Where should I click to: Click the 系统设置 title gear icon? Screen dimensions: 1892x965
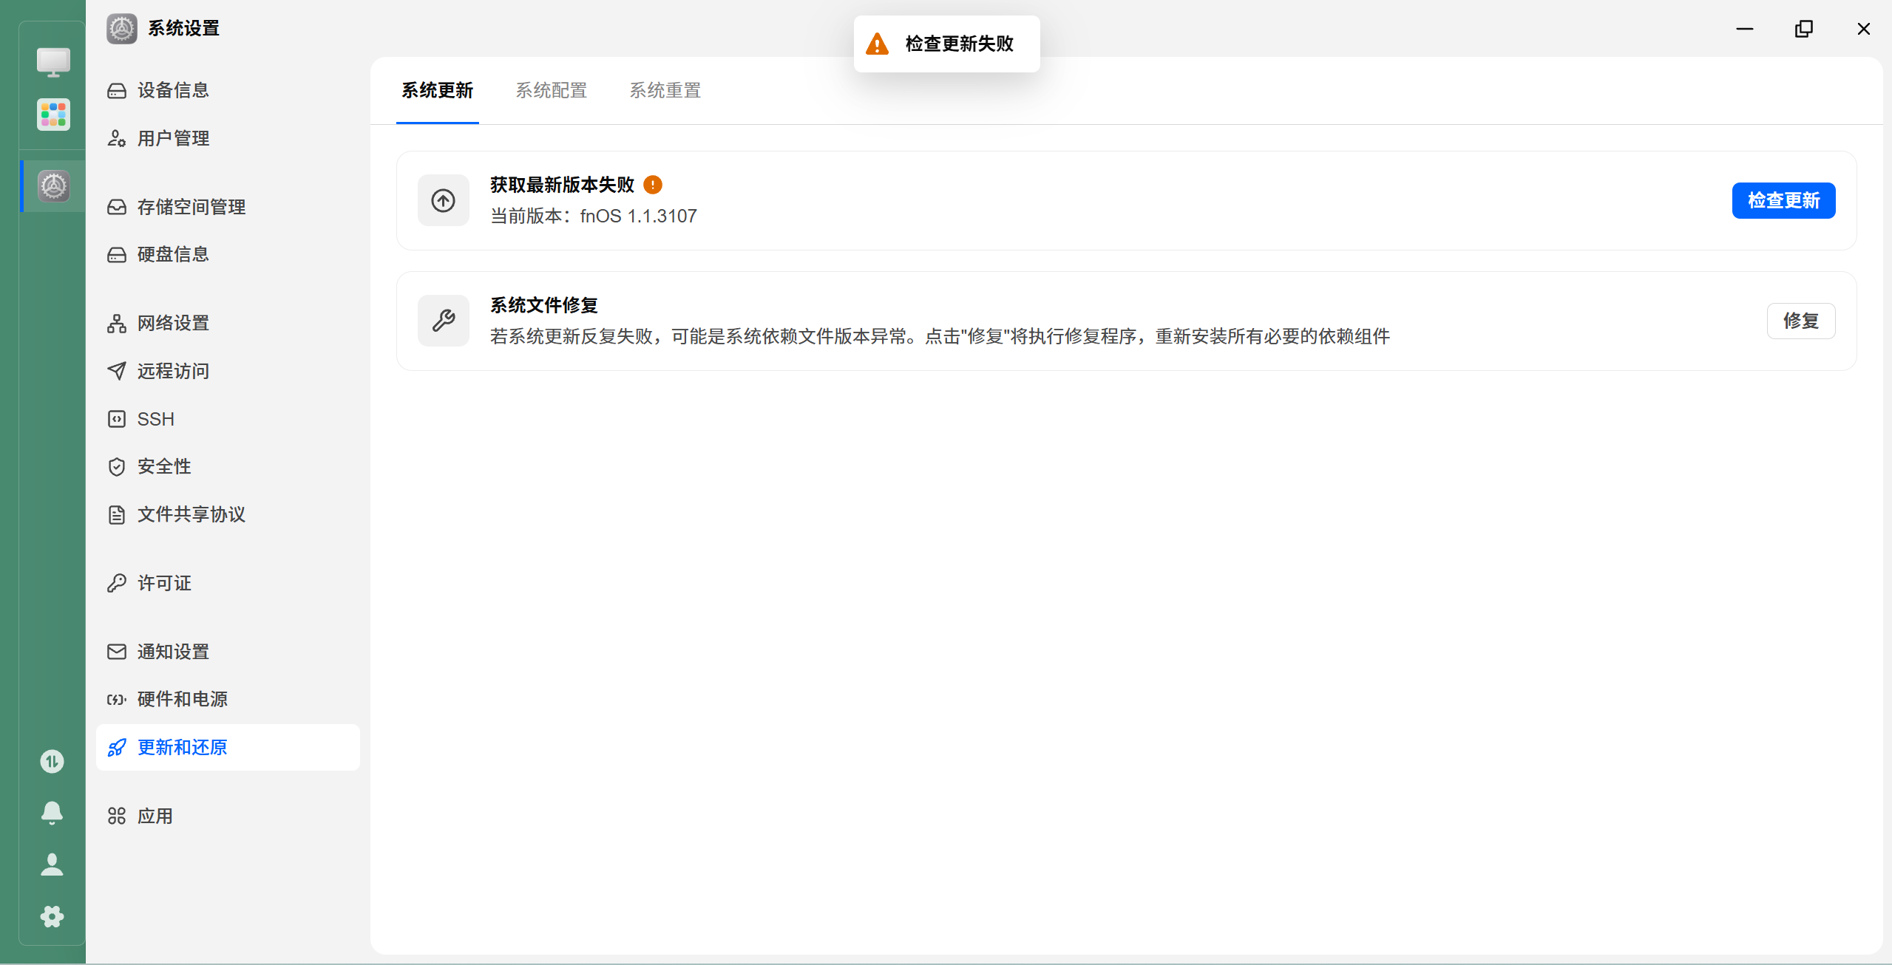(x=121, y=29)
